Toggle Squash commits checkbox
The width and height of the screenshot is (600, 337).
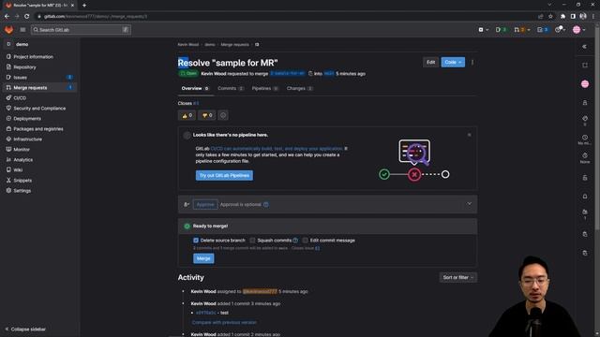point(252,241)
